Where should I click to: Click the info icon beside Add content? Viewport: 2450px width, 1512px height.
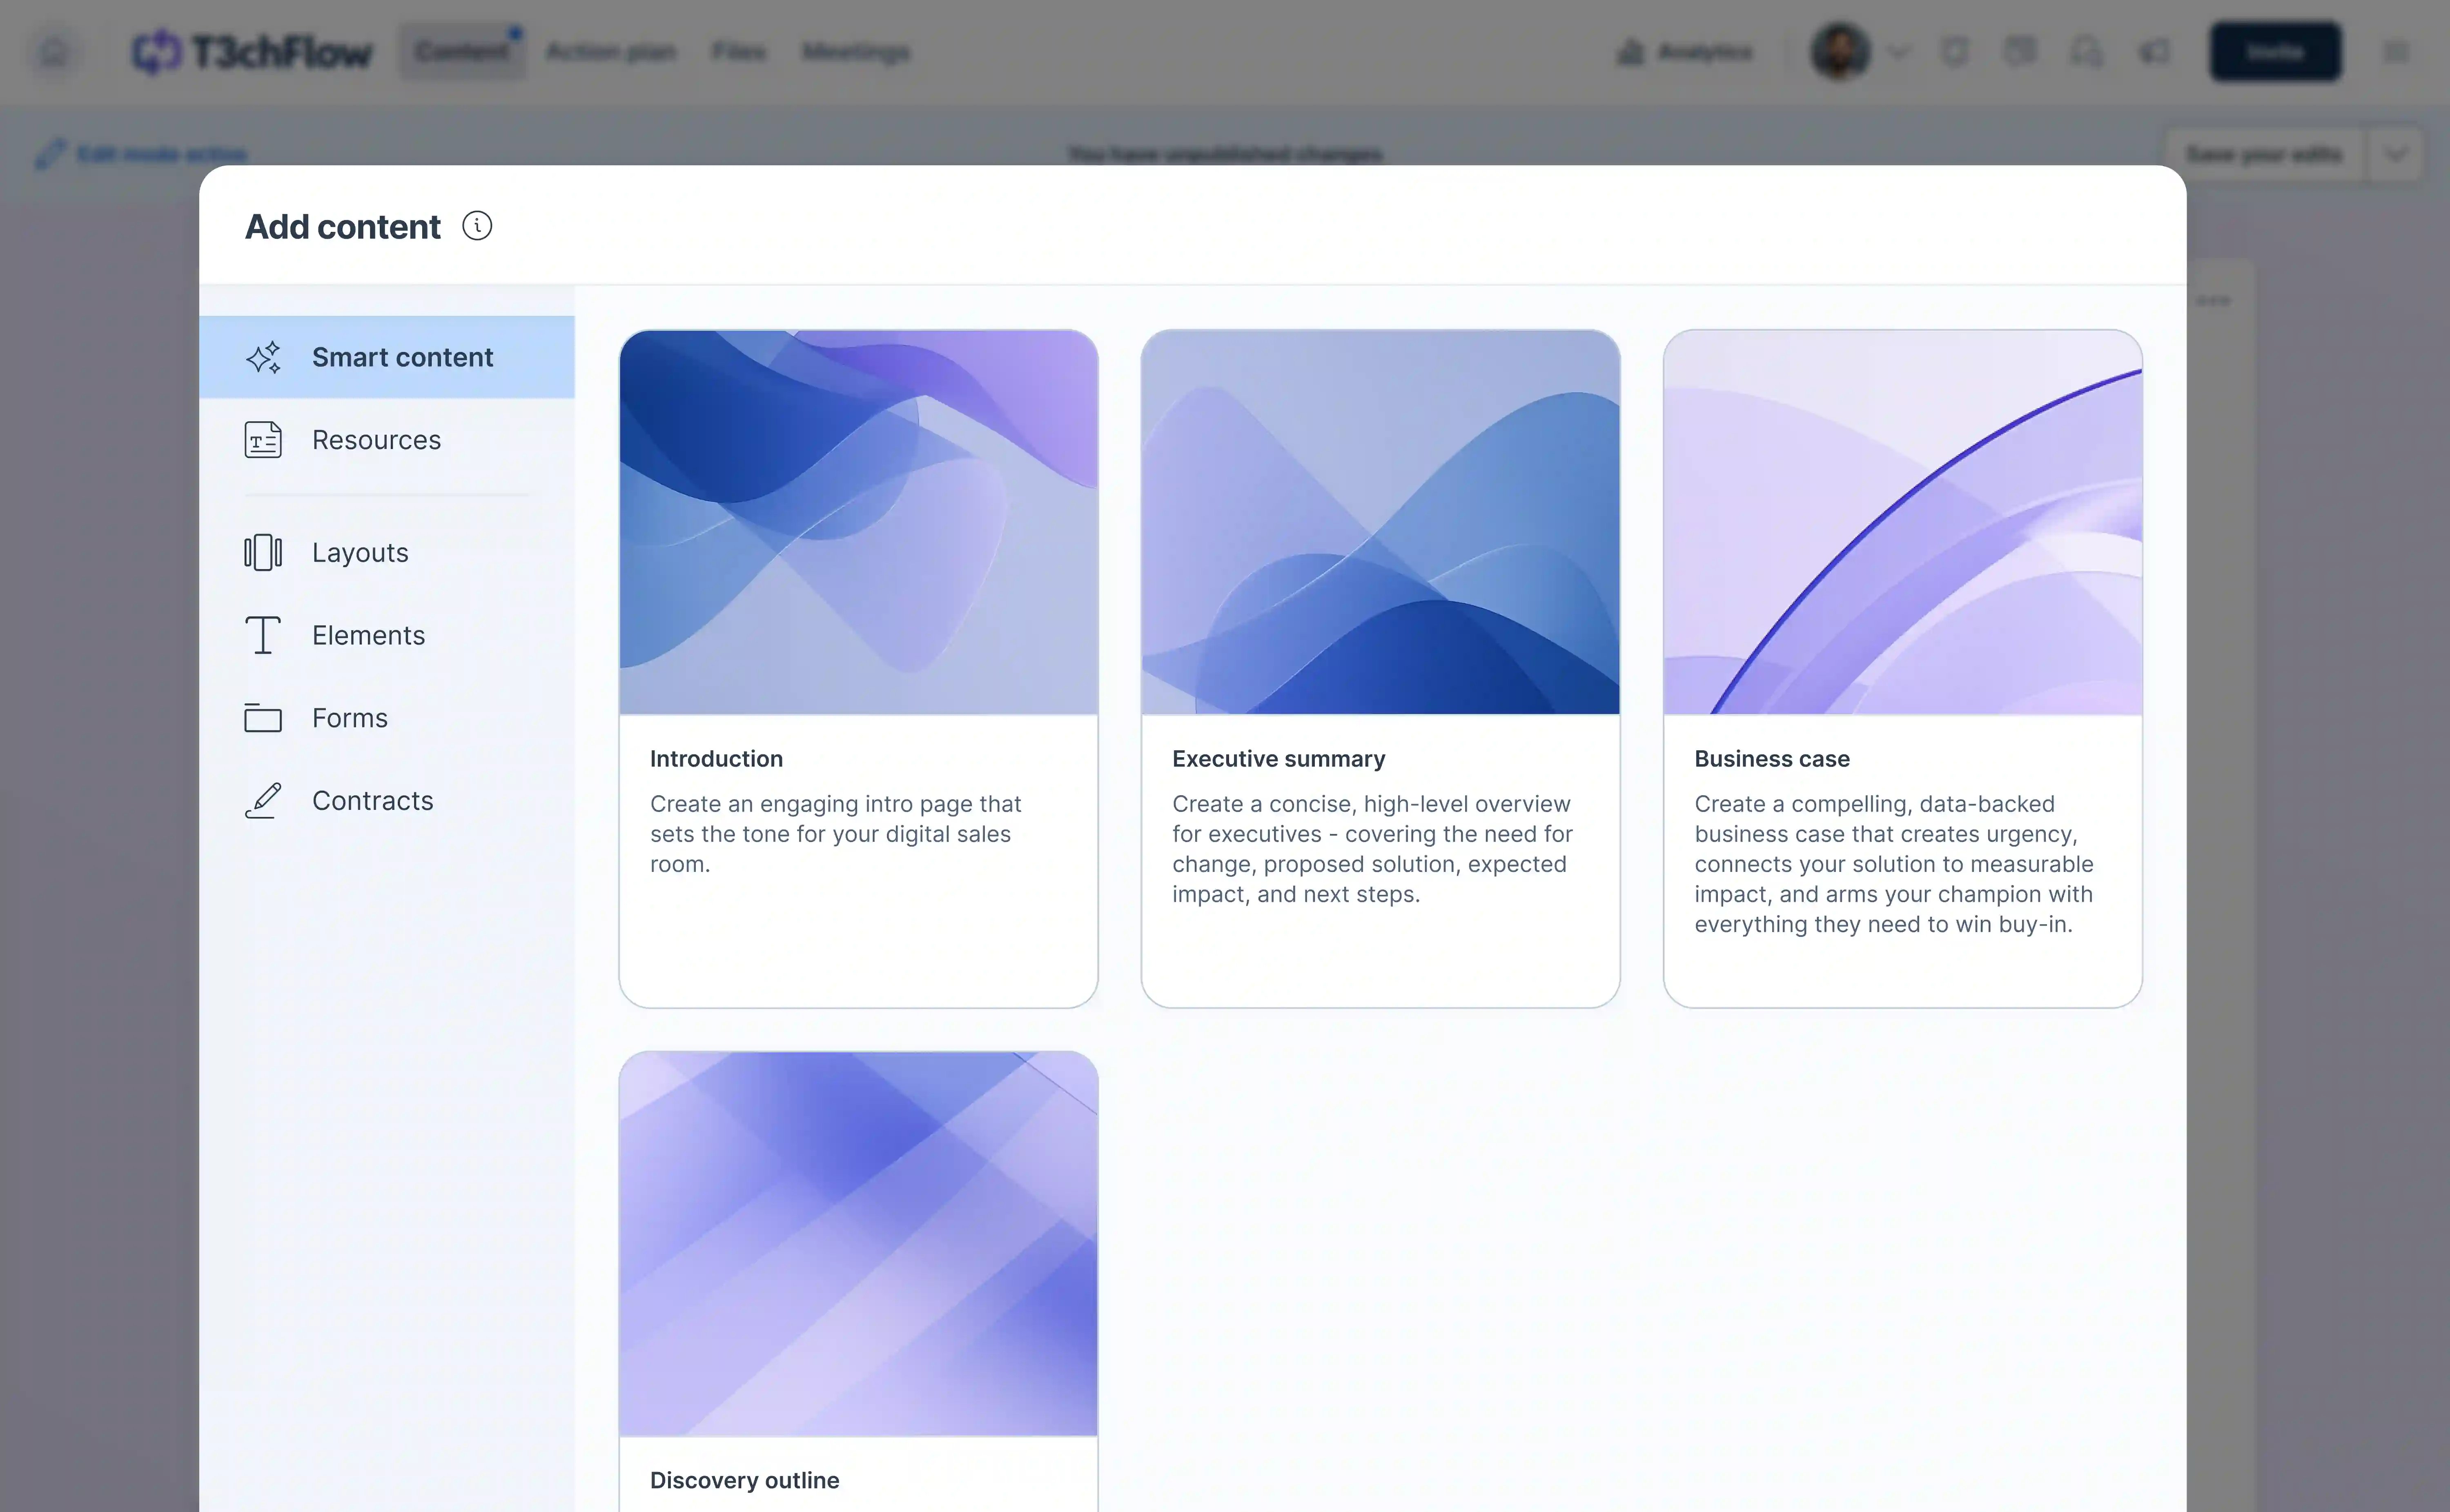tap(477, 226)
